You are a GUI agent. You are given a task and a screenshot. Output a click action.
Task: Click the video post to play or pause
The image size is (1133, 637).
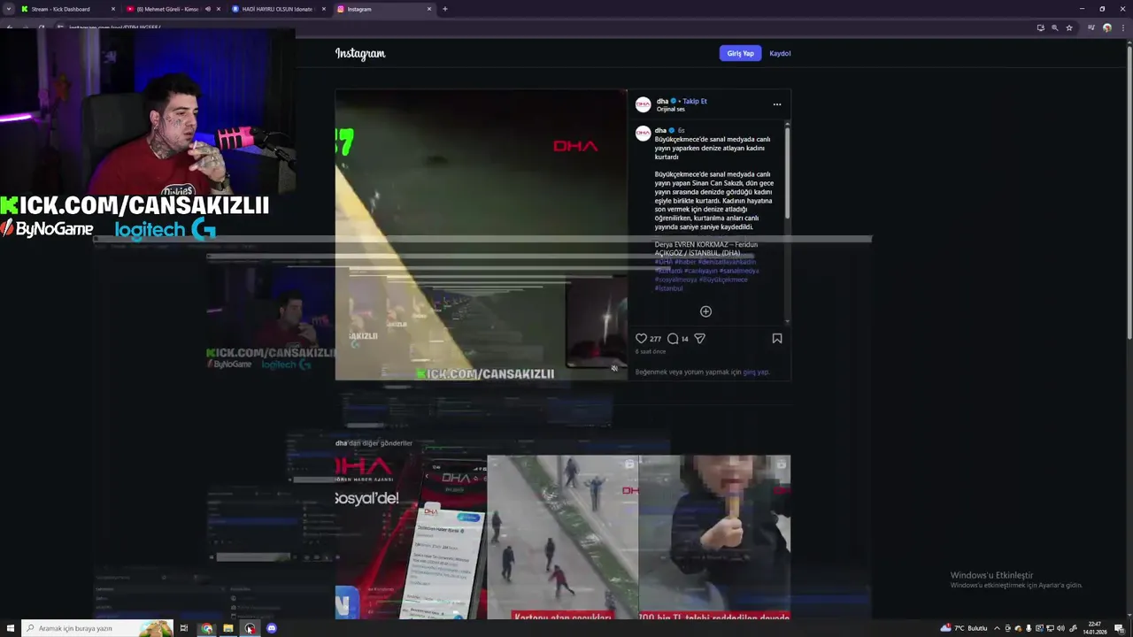click(481, 234)
